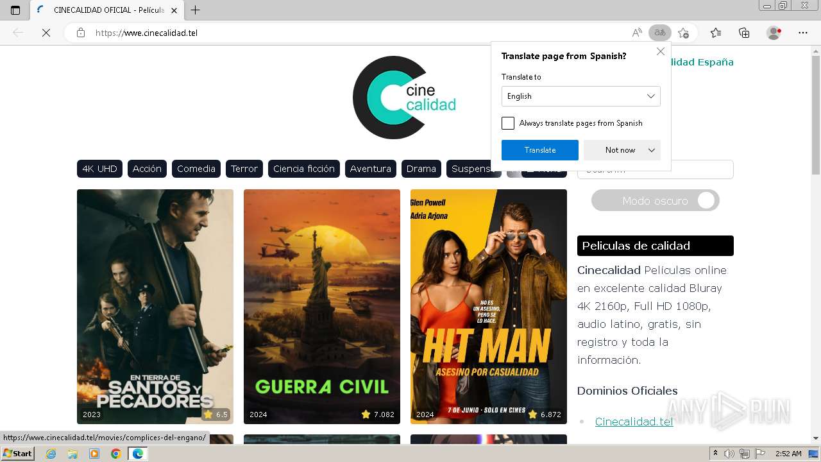The height and width of the screenshot is (462, 821).
Task: Click the Cinecalidad España link
Action: 702,62
